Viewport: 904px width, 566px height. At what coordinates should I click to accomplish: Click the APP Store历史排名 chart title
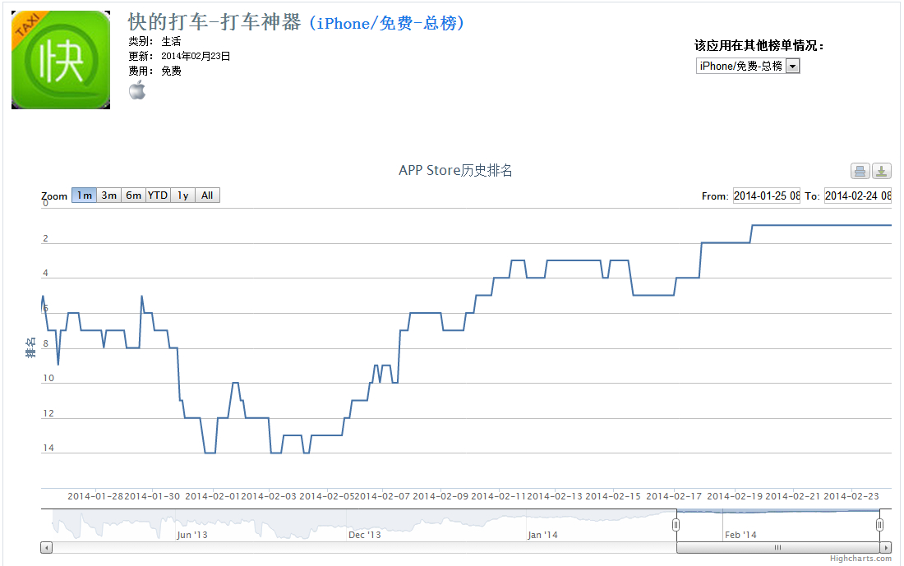click(455, 171)
